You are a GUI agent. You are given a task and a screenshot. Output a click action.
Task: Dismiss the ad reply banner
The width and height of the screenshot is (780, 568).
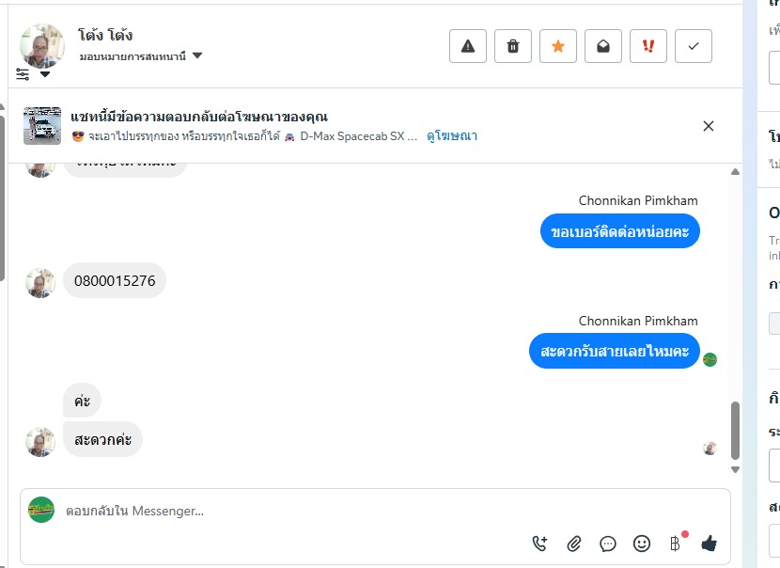click(709, 126)
